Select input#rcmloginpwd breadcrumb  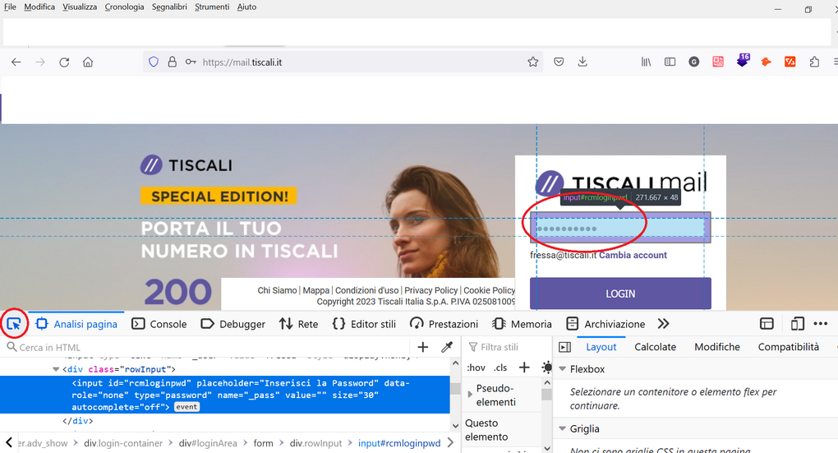click(399, 443)
